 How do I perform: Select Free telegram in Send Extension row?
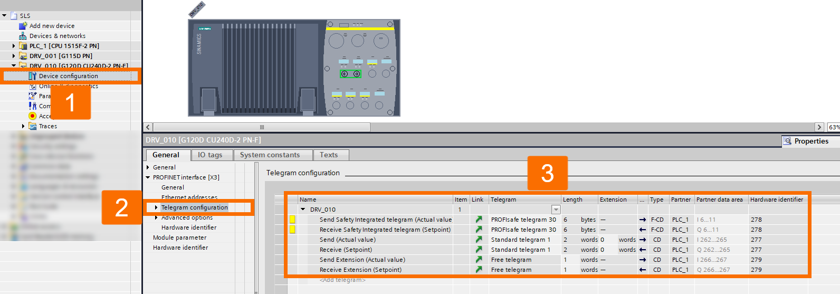[x=511, y=260]
